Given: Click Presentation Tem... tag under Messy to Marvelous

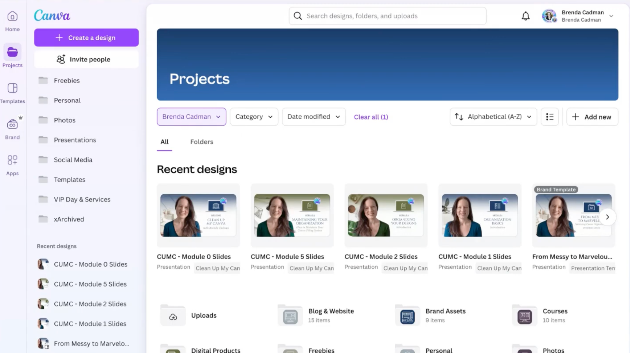Looking at the screenshot, I should pos(592,268).
